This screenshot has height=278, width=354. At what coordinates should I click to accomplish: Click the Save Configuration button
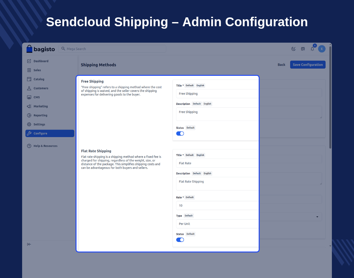click(308, 64)
